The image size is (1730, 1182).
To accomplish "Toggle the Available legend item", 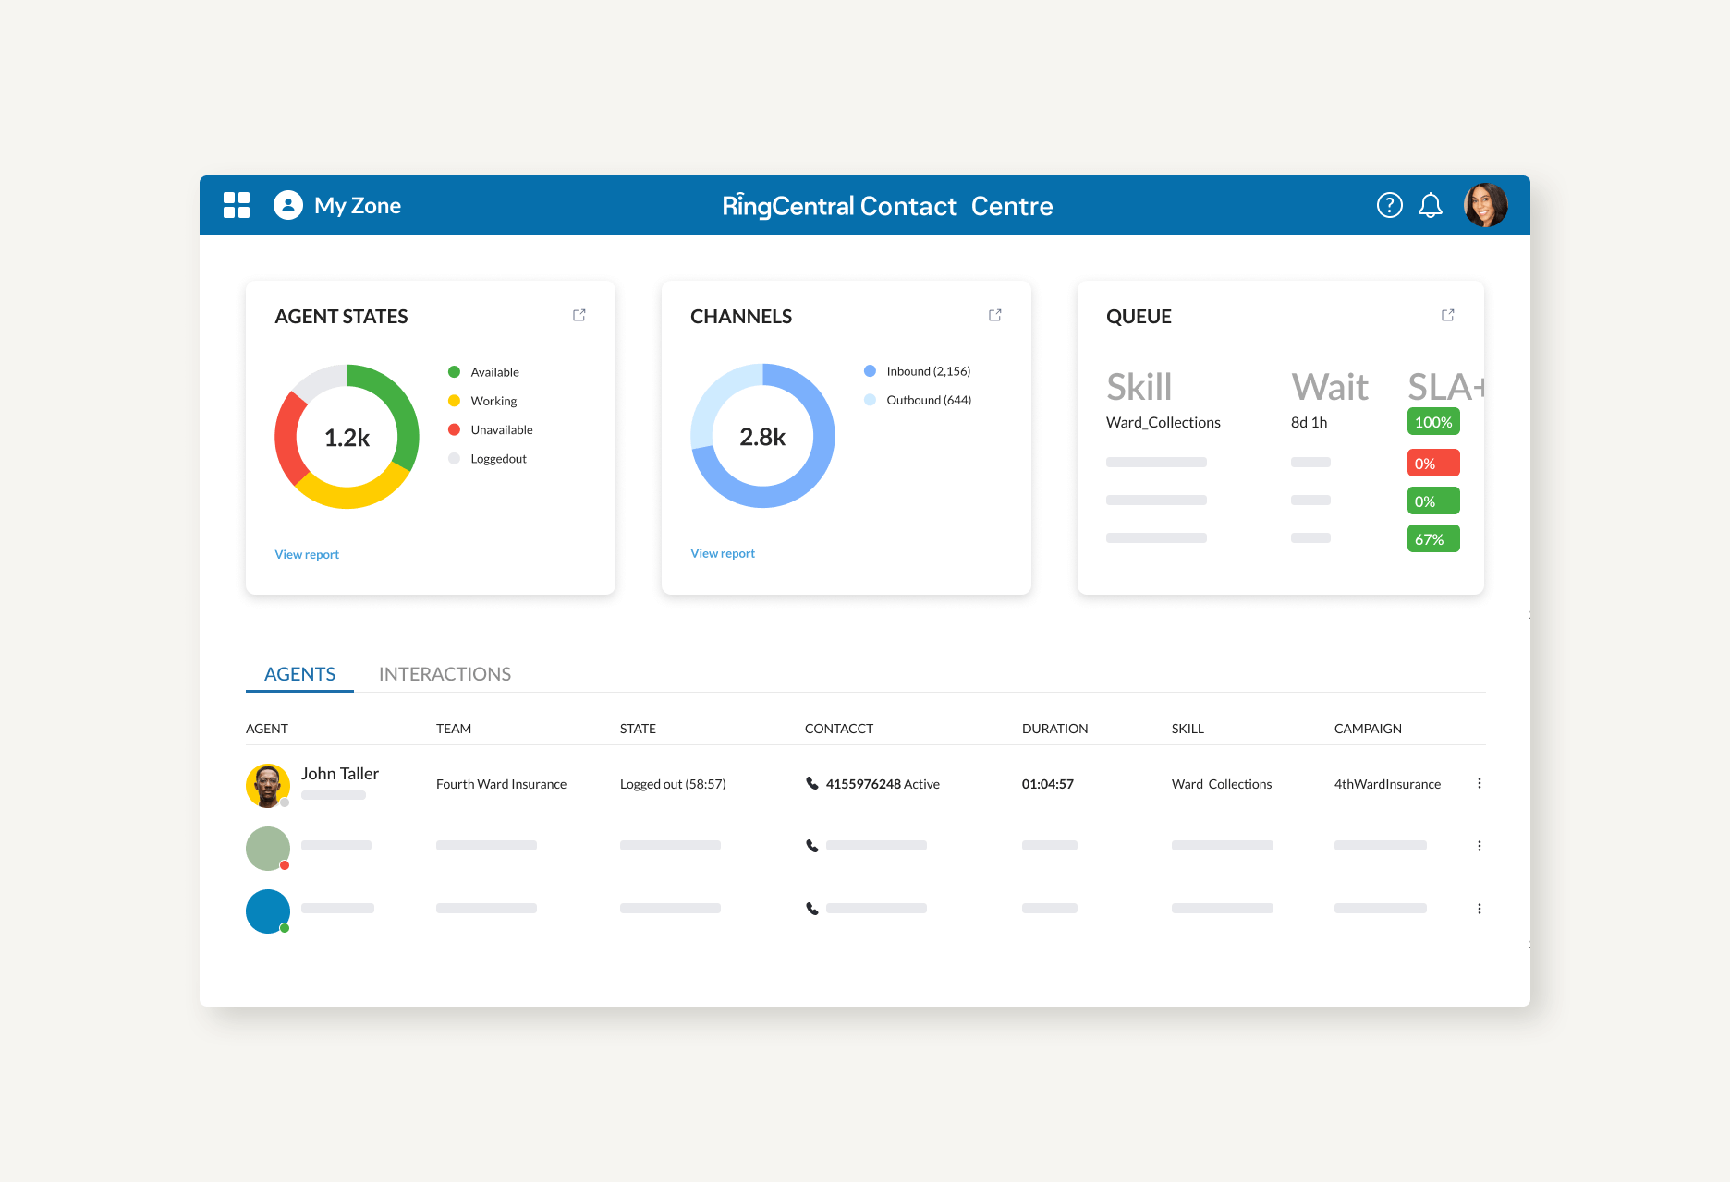I will (484, 371).
